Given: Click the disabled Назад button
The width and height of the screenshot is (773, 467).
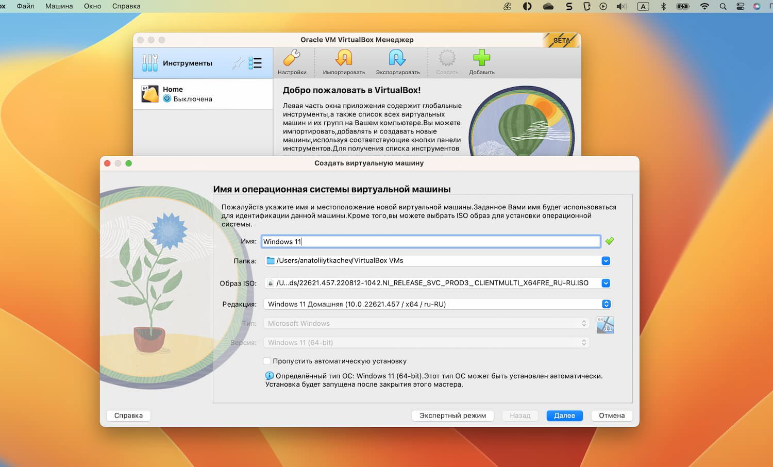Looking at the screenshot, I should (520, 415).
